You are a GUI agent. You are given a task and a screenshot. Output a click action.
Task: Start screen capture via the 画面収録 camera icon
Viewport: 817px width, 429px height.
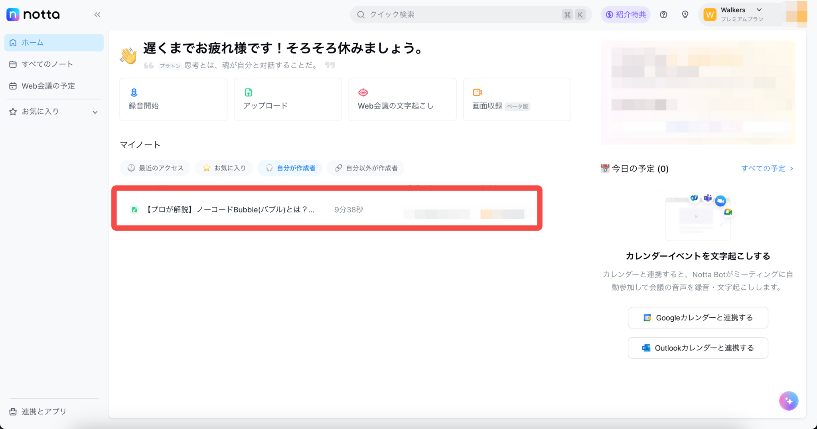pyautogui.click(x=478, y=92)
